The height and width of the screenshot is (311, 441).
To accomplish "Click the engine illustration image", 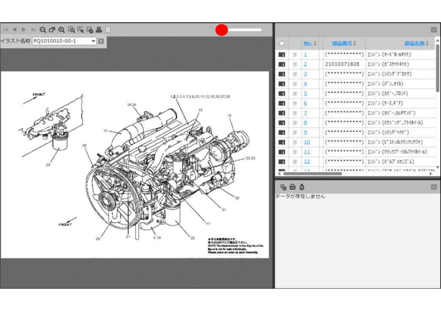I will [x=135, y=165].
